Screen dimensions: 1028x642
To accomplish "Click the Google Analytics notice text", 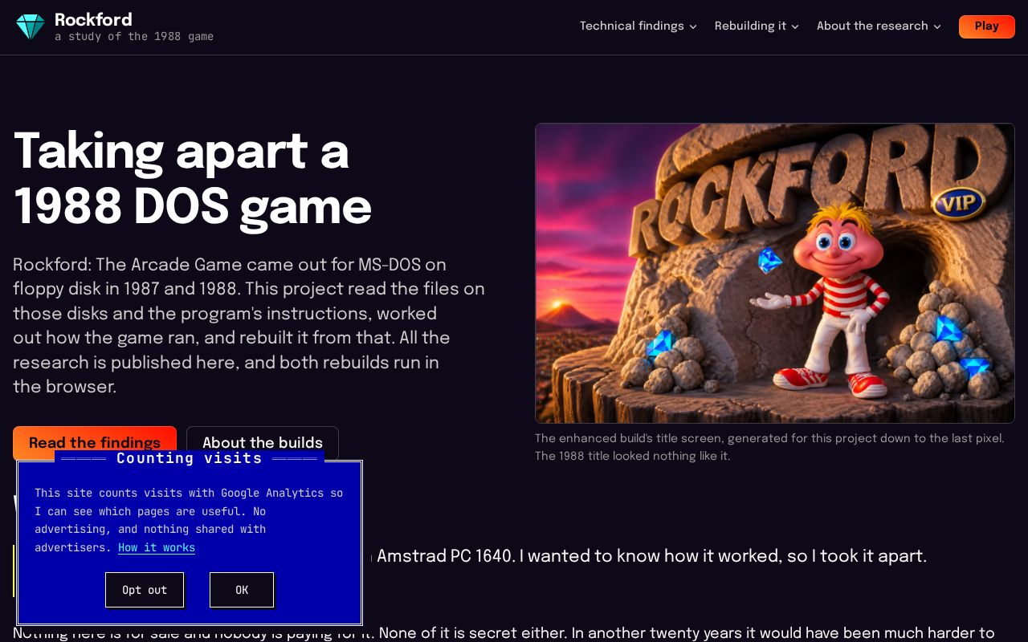I will coord(189,520).
